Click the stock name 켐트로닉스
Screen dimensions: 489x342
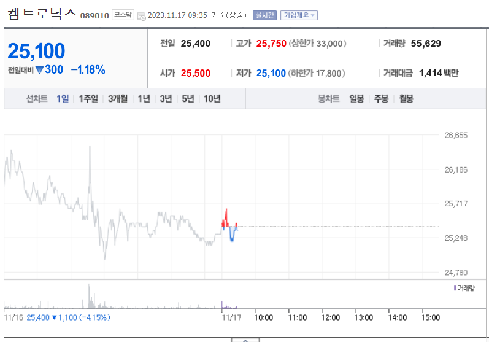click(x=42, y=14)
